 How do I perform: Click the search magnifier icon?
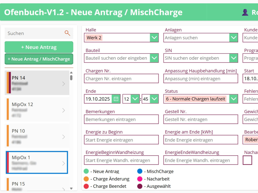(67, 33)
